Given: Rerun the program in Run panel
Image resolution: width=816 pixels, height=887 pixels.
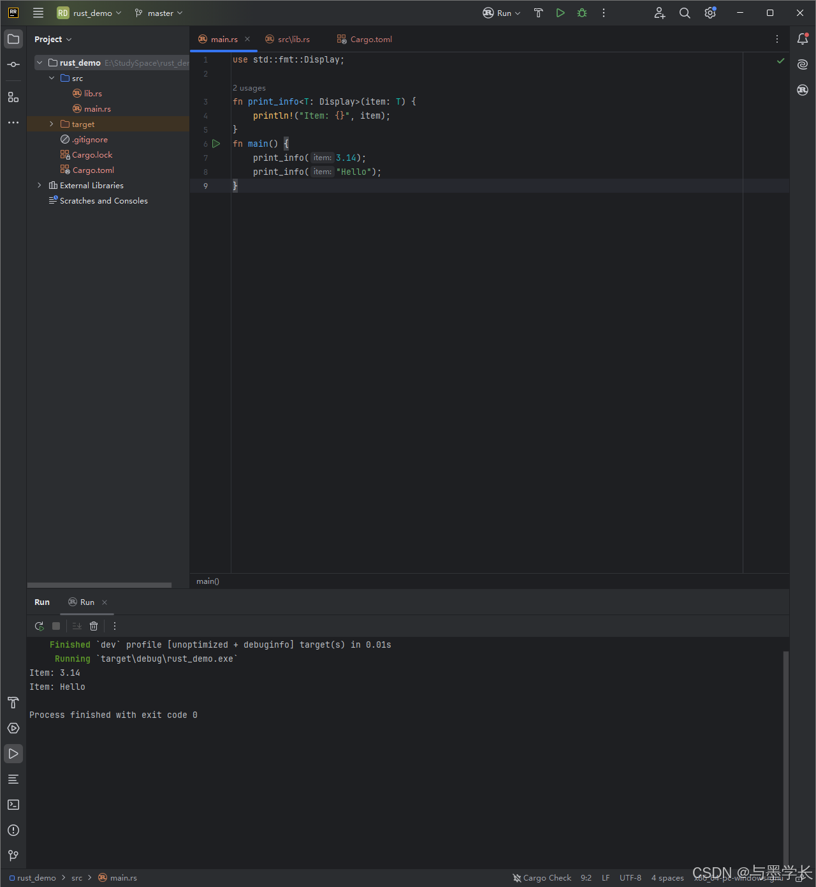Looking at the screenshot, I should tap(39, 626).
